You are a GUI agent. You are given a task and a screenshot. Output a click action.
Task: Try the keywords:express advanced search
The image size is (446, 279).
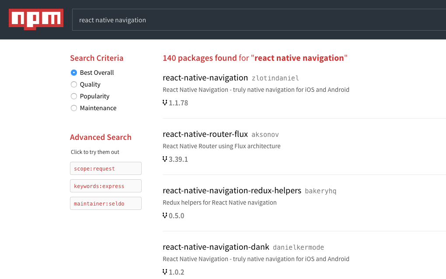pyautogui.click(x=106, y=186)
